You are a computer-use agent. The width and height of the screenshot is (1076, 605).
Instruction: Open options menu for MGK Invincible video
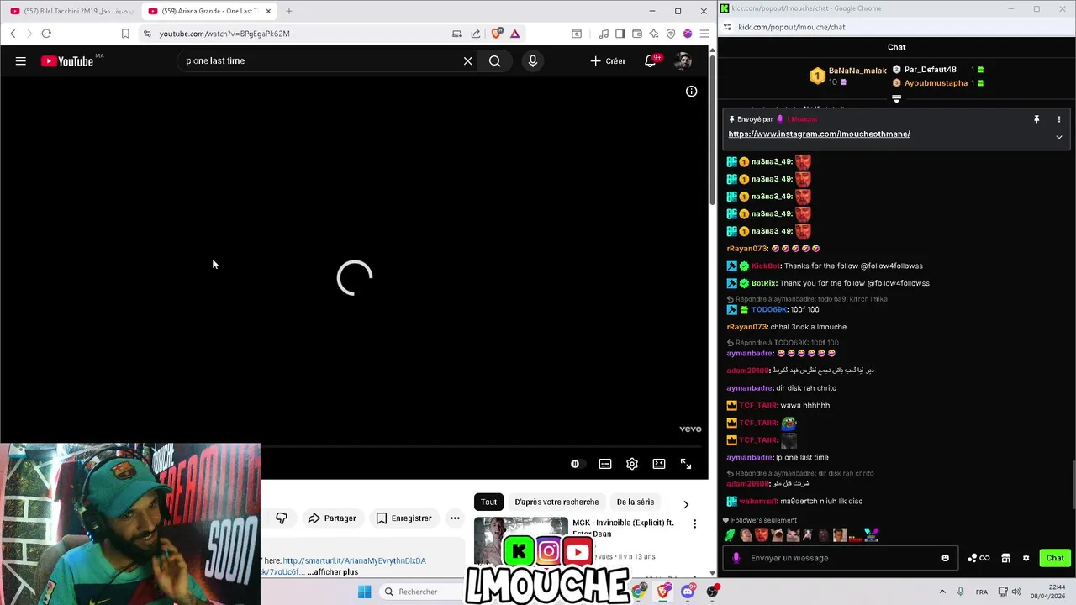(x=694, y=524)
